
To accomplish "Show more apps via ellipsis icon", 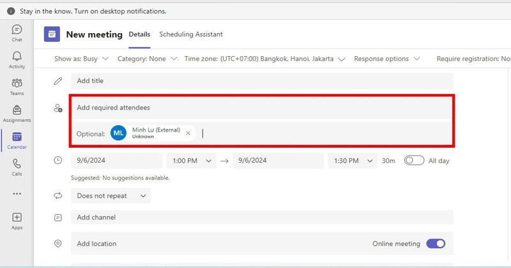I will pos(17,194).
